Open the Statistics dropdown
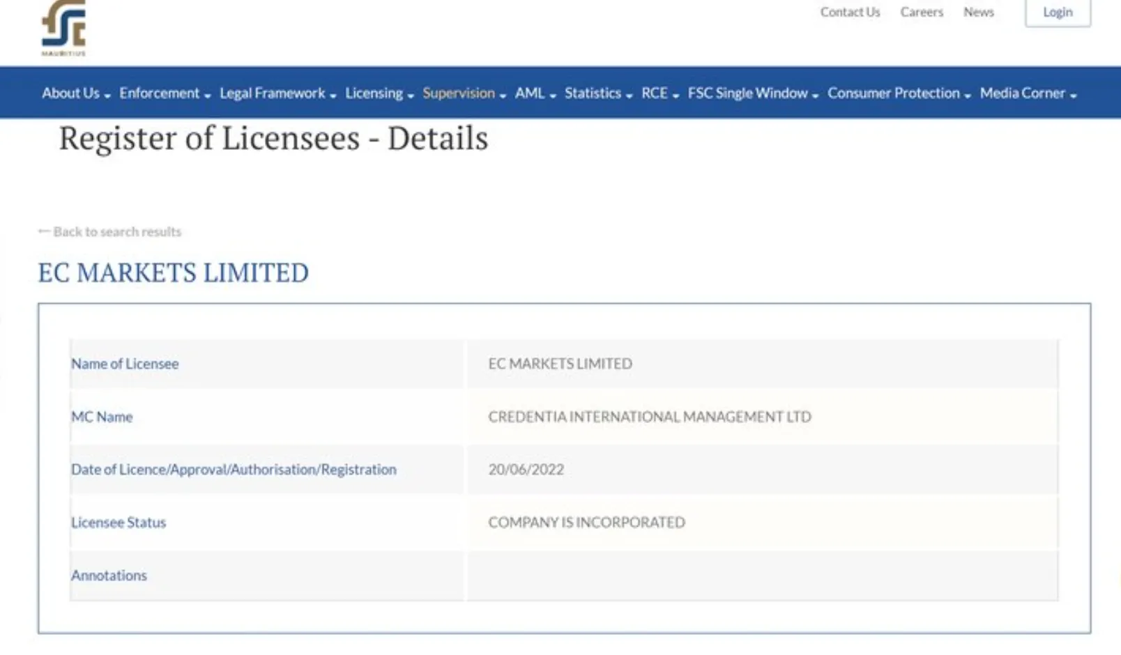This screenshot has width=1121, height=655. [598, 93]
